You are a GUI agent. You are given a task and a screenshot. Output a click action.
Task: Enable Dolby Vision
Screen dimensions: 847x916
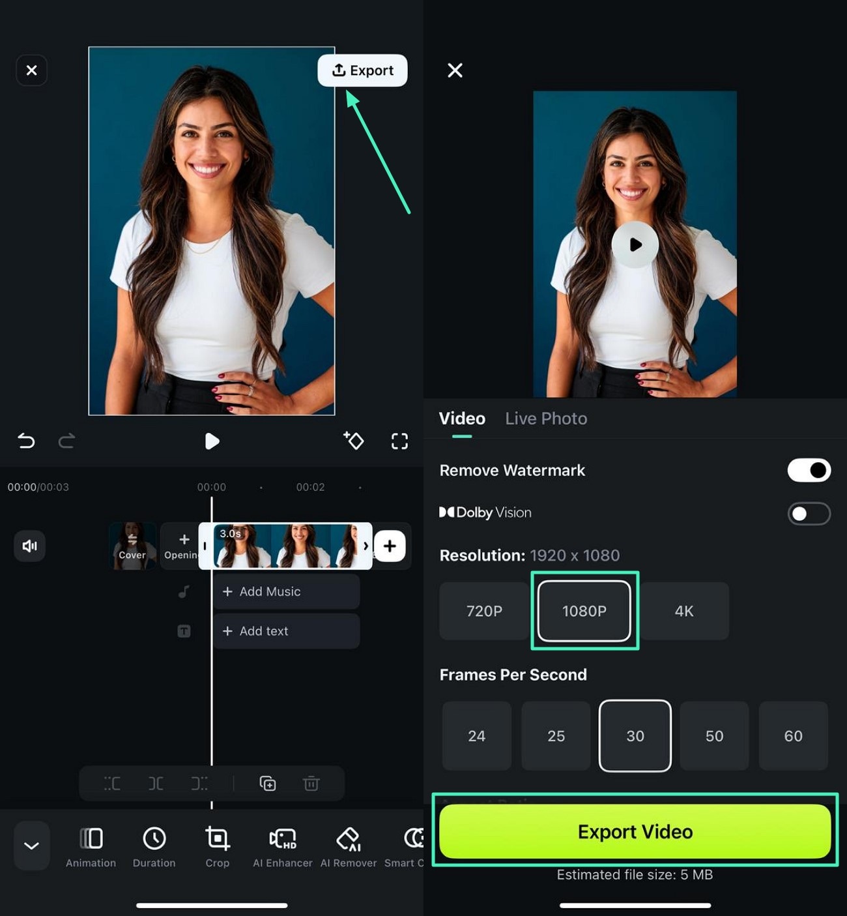pos(809,513)
